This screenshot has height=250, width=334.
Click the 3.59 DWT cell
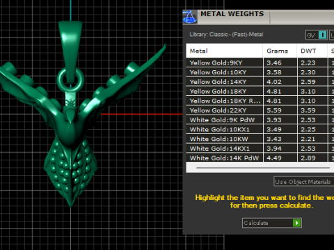(x=312, y=110)
